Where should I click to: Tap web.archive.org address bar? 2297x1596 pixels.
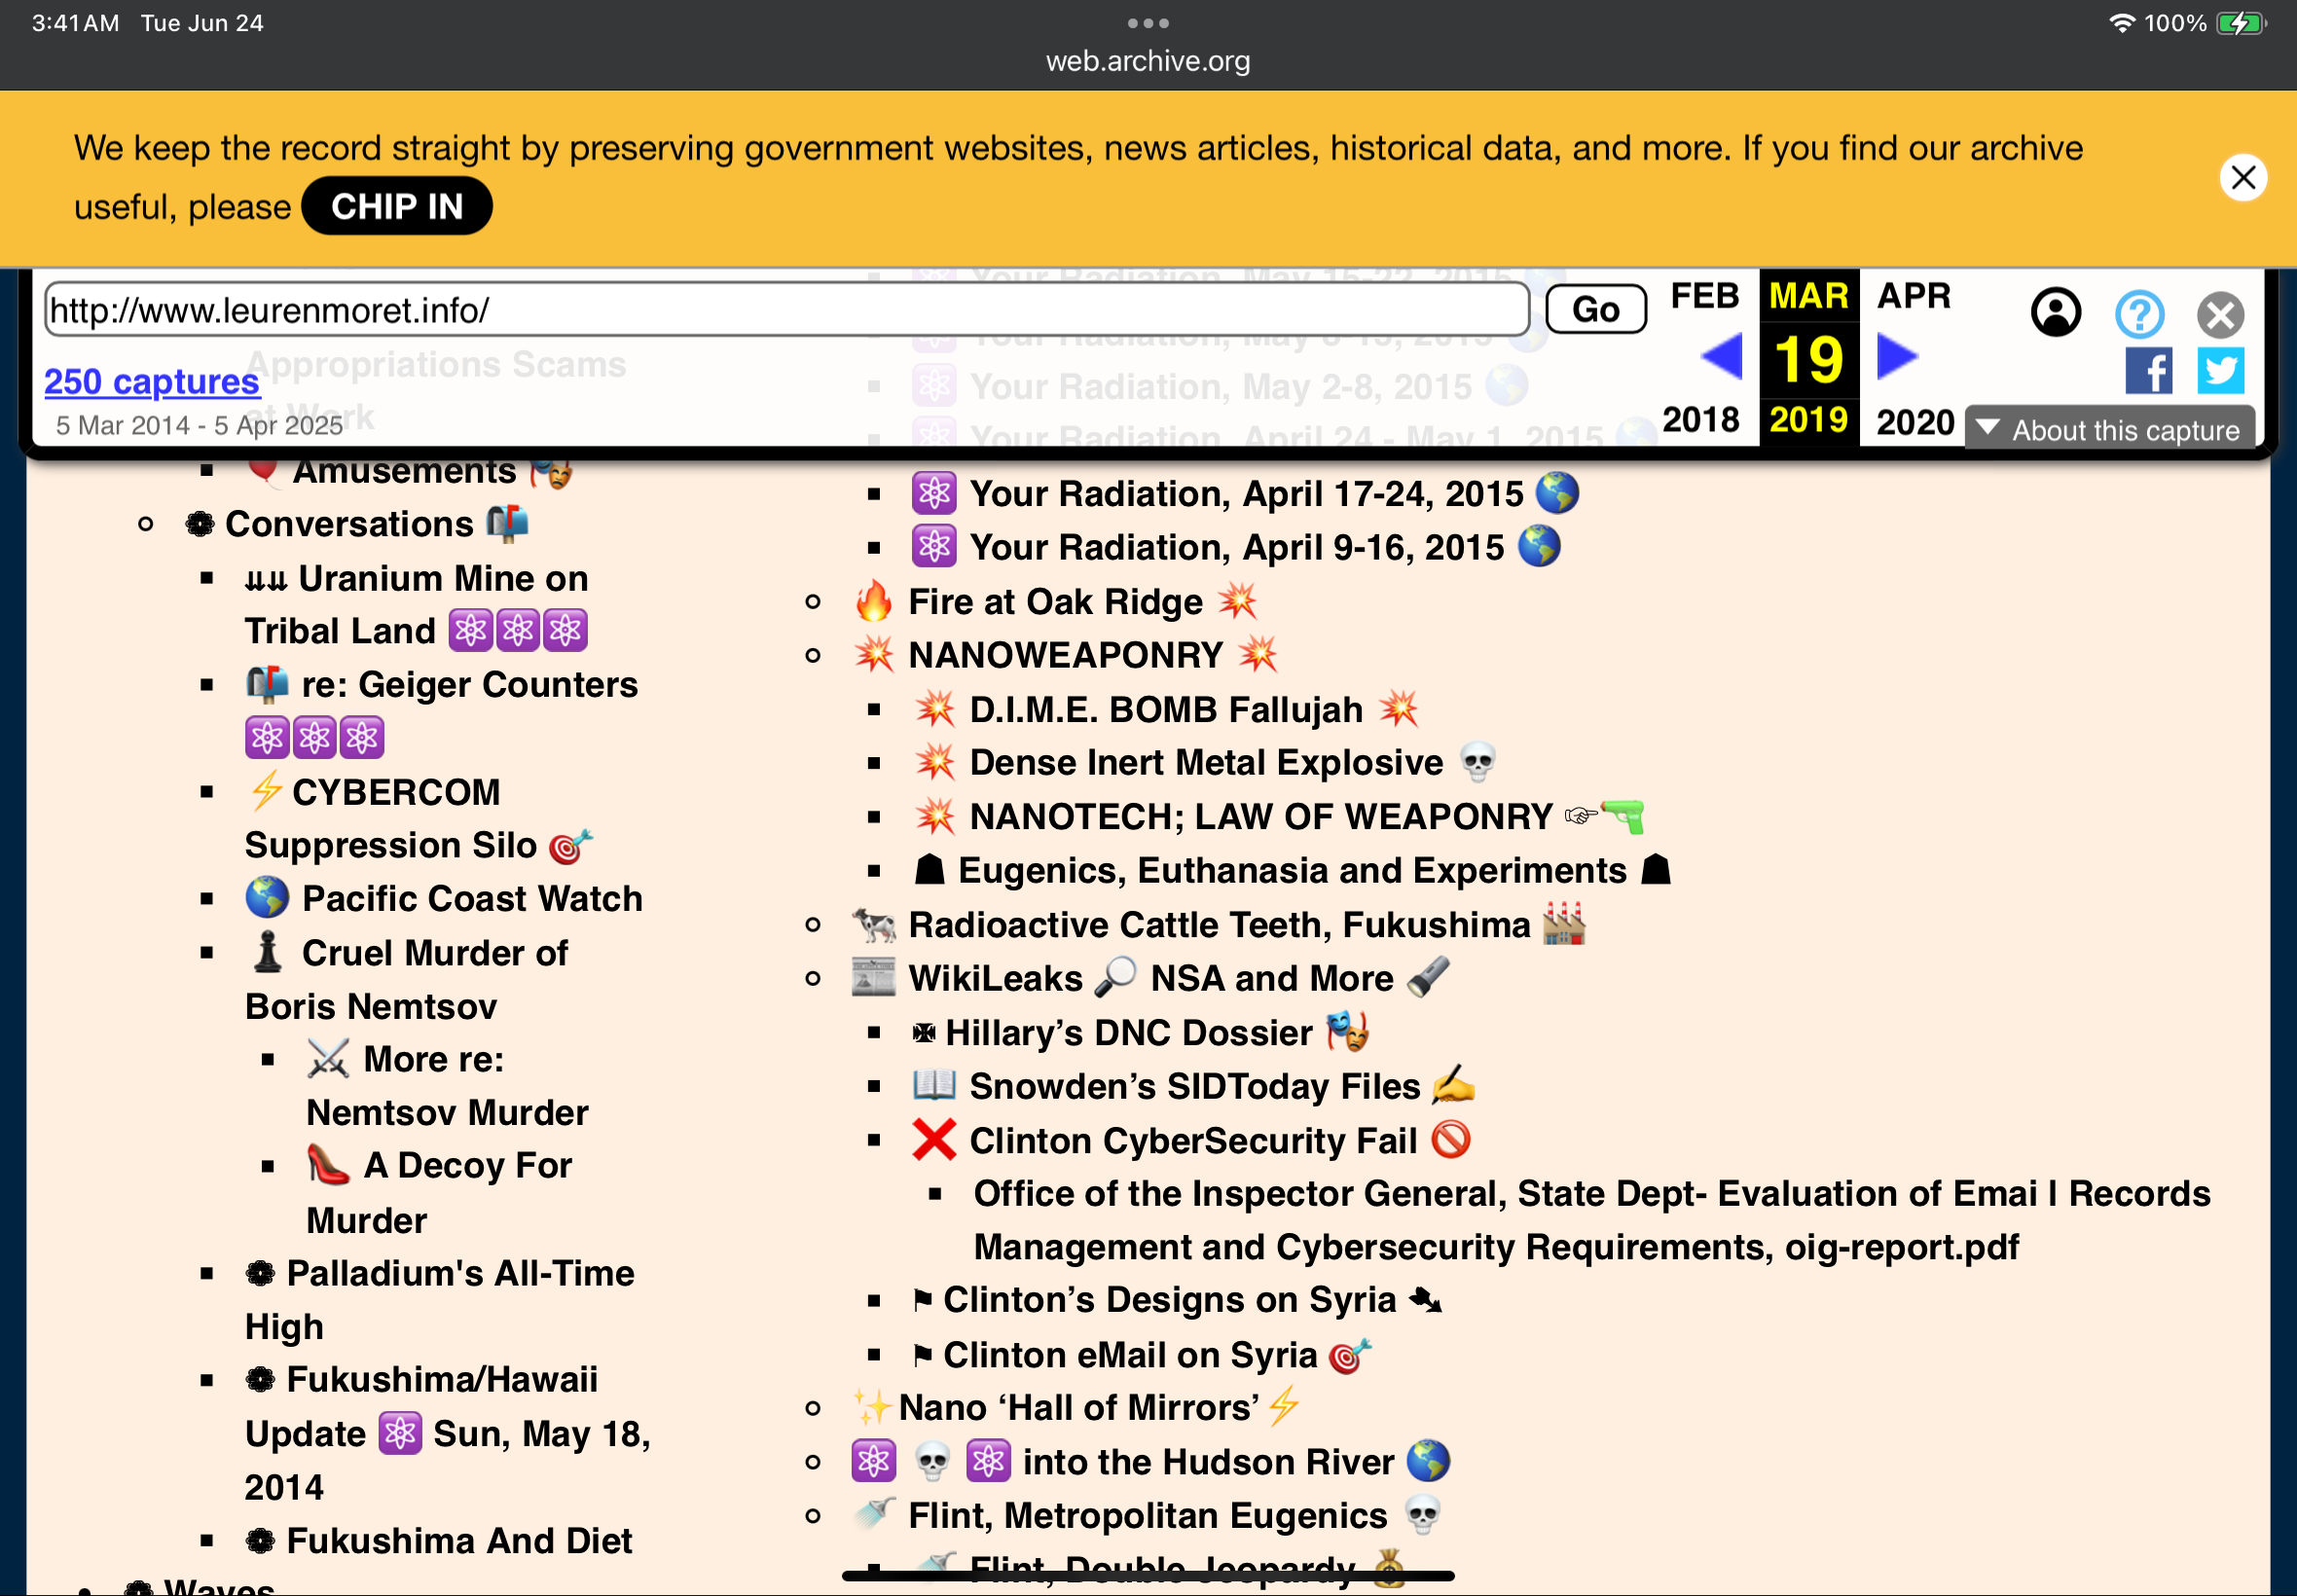tap(1148, 61)
